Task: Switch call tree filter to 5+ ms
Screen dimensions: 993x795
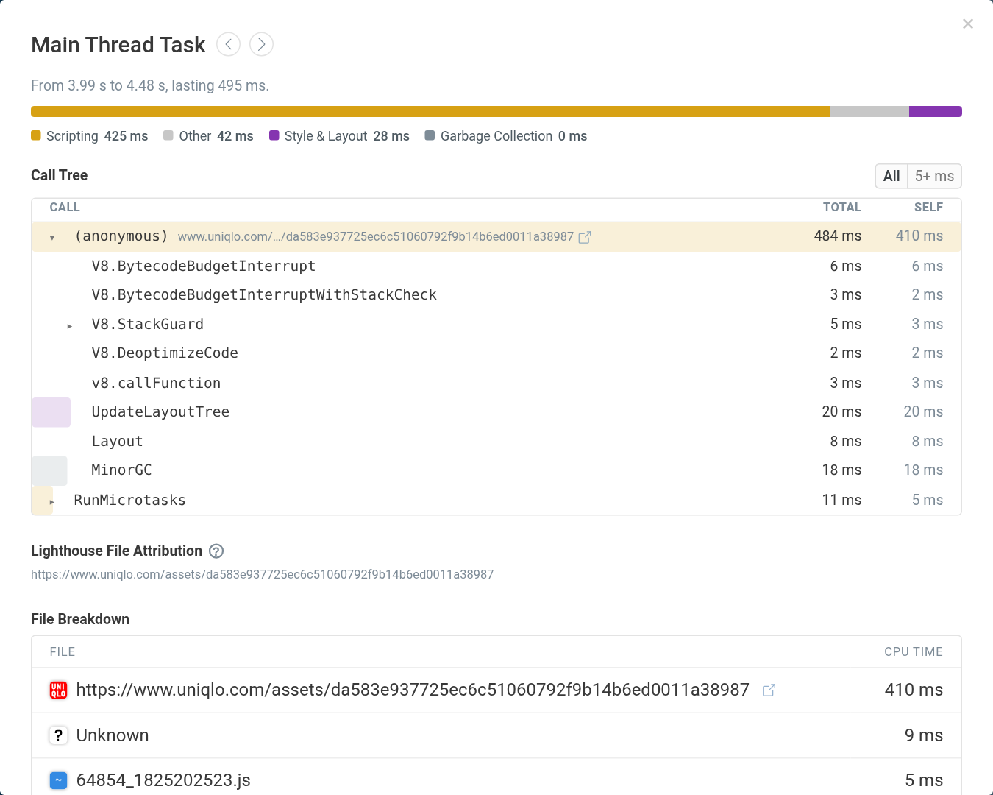Action: point(934,176)
